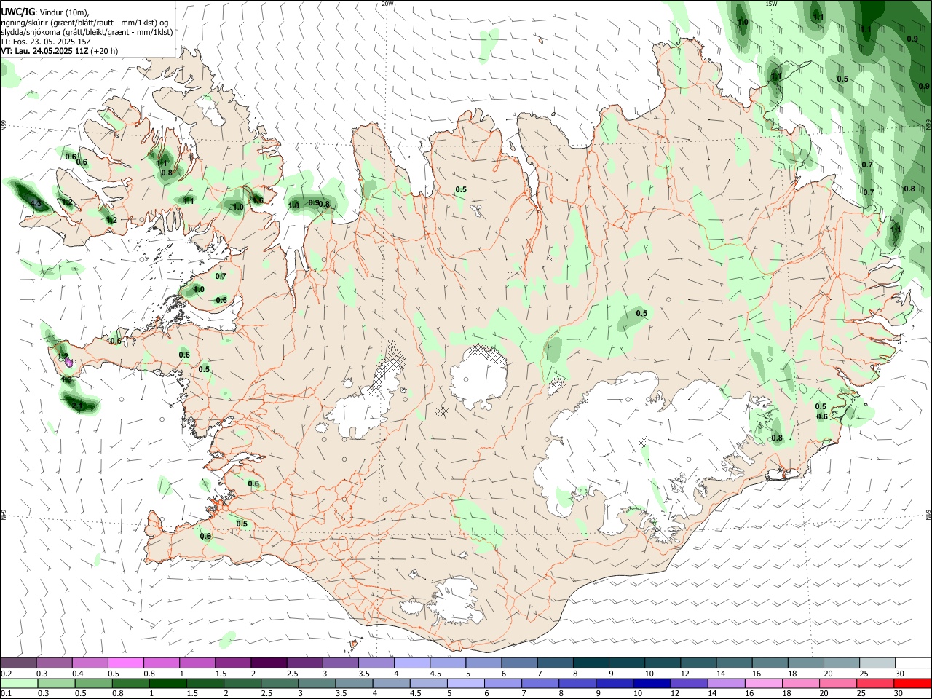Click the '20W' longitude label
The height and width of the screenshot is (699, 932).
click(x=387, y=4)
